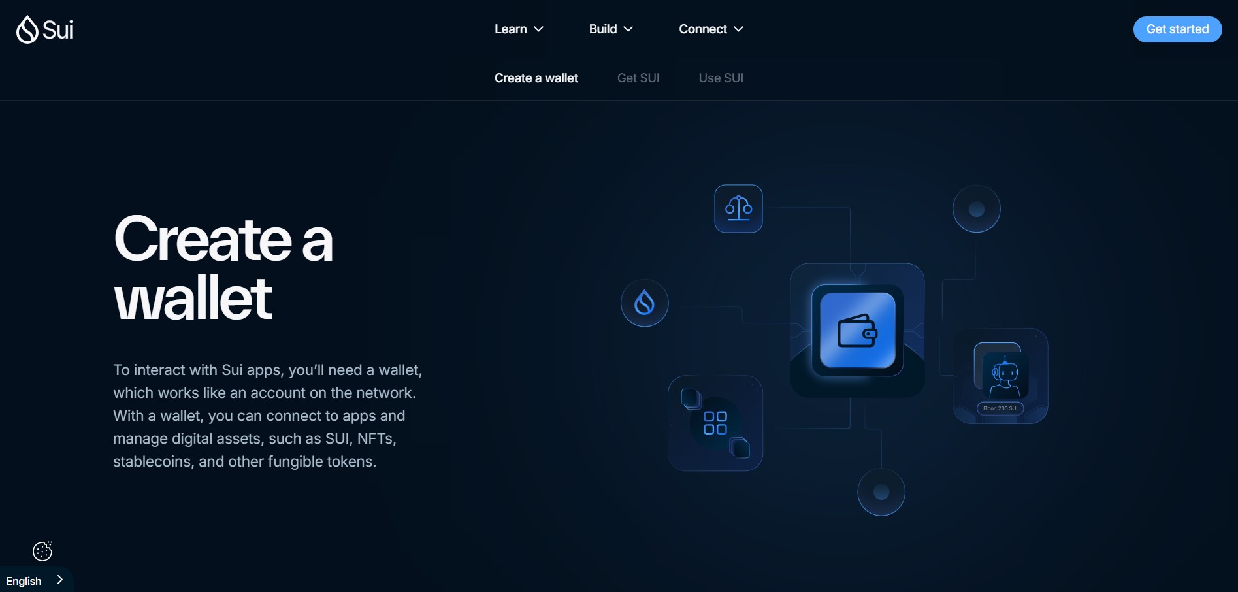The height and width of the screenshot is (592, 1238).
Task: Go to the Use SUI tab
Action: [721, 78]
